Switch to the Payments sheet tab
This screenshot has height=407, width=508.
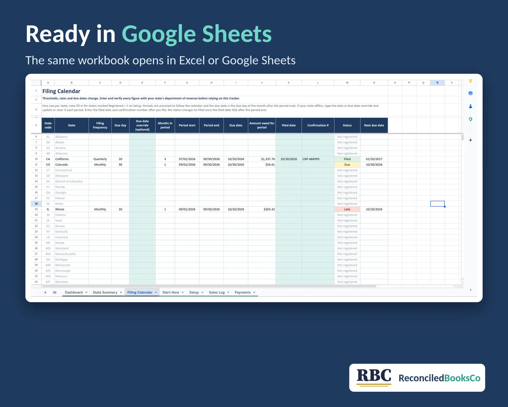pos(243,293)
